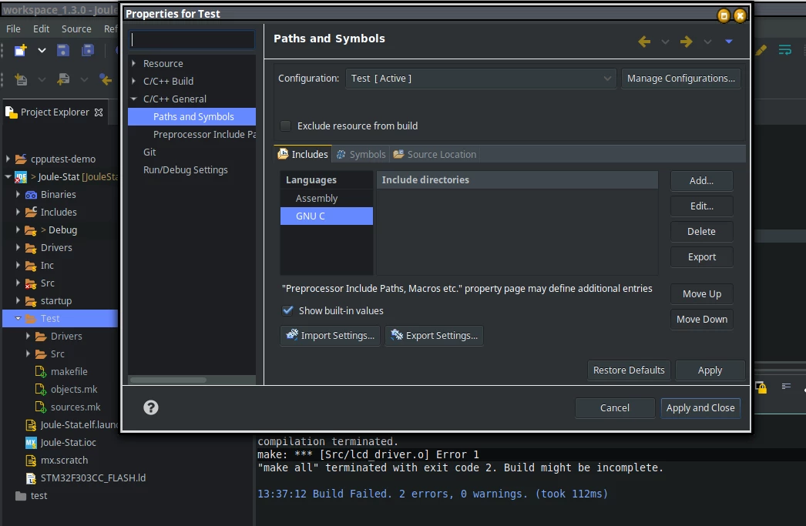Toggle Exclude resource from build checkbox

point(286,126)
